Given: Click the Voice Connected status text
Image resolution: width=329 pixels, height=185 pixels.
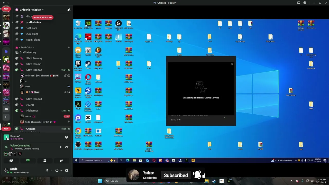Looking at the screenshot, I should coord(20,146).
